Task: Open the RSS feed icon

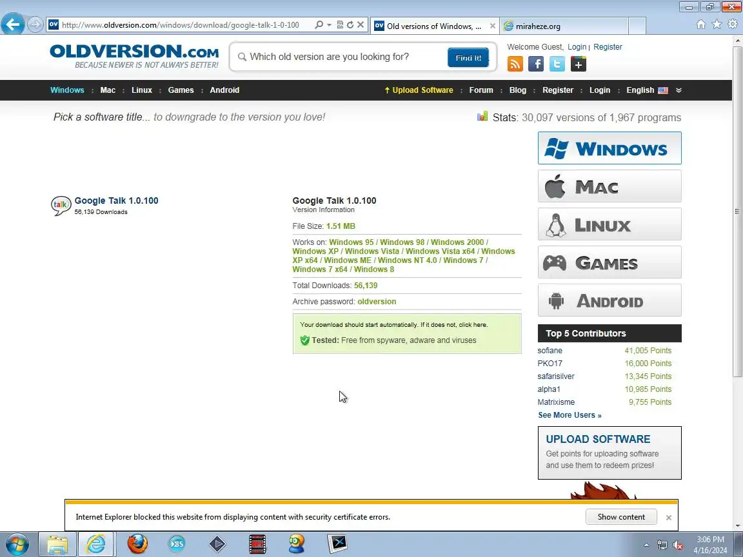Action: pyautogui.click(x=515, y=64)
